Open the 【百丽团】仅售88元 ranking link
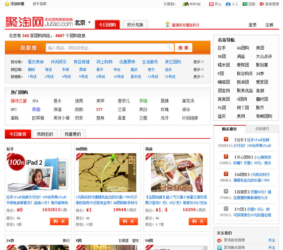The image size is (283, 250). pyautogui.click(x=252, y=195)
